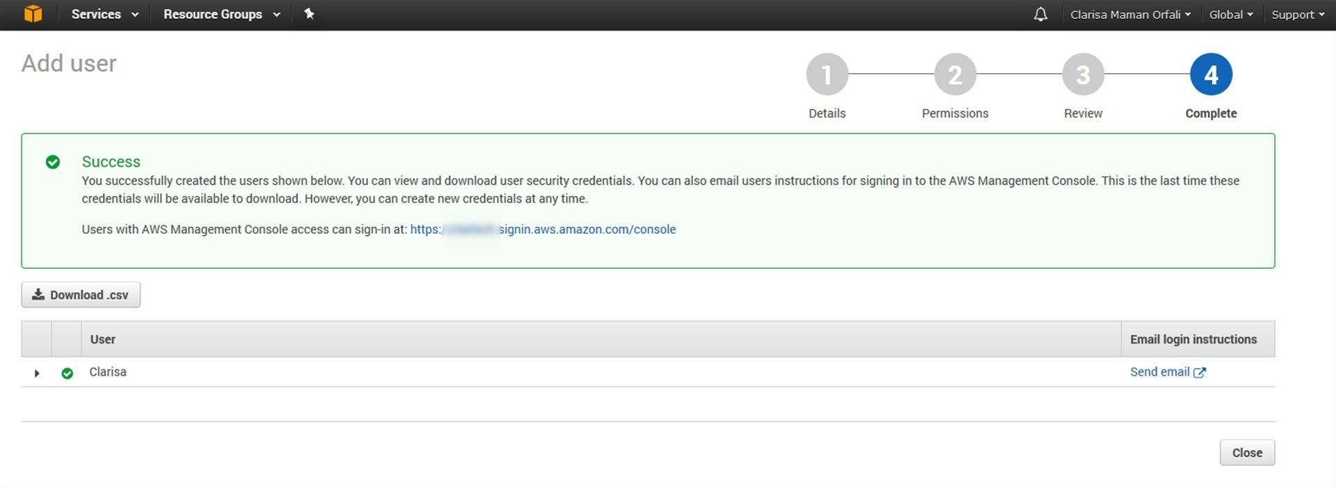Screen dimensions: 1336x487
Task: Click the green Success checkmark icon
Action: (53, 162)
